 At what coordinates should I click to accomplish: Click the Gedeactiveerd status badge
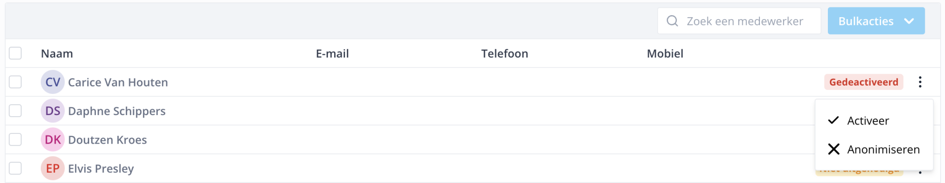click(x=864, y=82)
